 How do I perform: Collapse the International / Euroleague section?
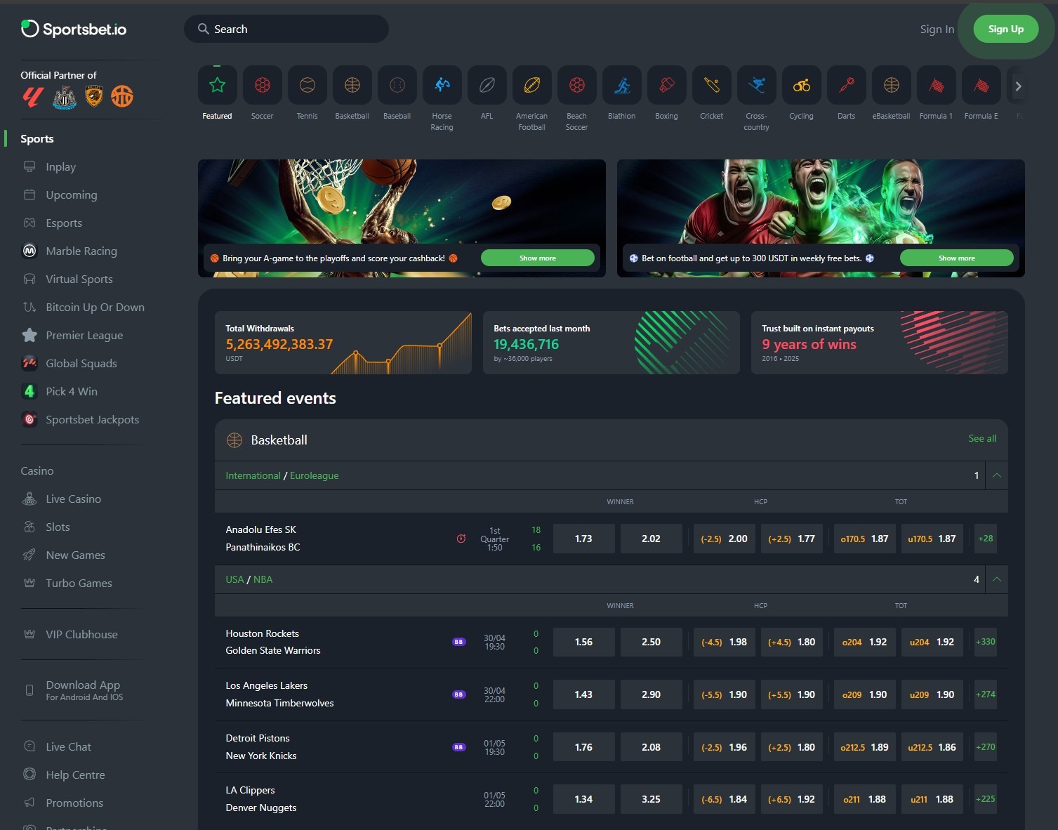click(997, 475)
